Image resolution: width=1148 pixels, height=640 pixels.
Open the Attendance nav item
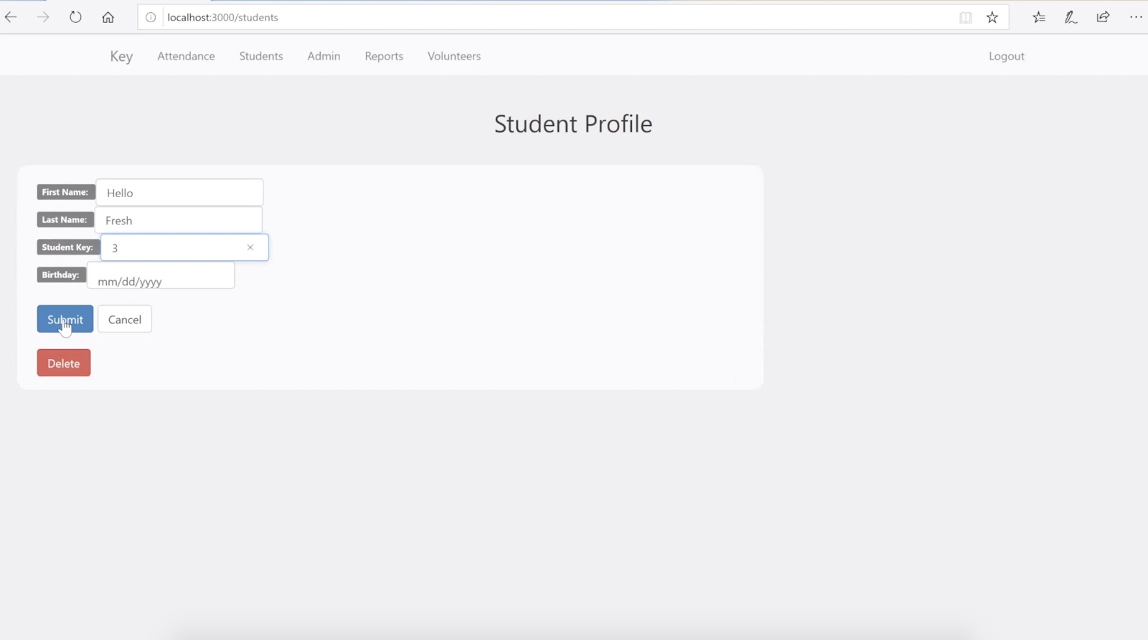(x=186, y=56)
